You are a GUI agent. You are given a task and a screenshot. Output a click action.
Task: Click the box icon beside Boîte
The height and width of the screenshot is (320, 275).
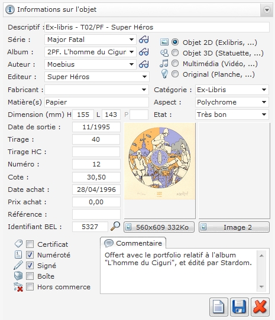[18, 276]
